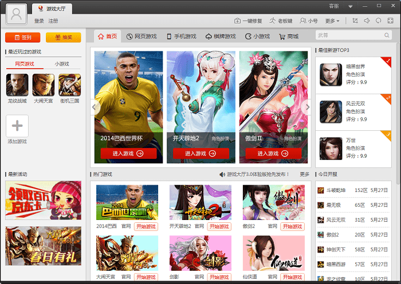Click 开始游戏 for 2014巴西
401x284 pixels.
[x=146, y=226]
